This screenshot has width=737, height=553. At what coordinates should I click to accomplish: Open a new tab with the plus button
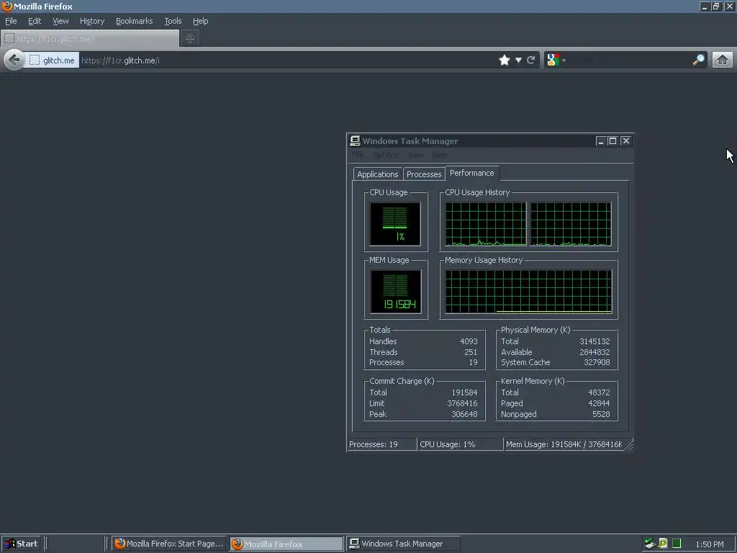coord(190,39)
